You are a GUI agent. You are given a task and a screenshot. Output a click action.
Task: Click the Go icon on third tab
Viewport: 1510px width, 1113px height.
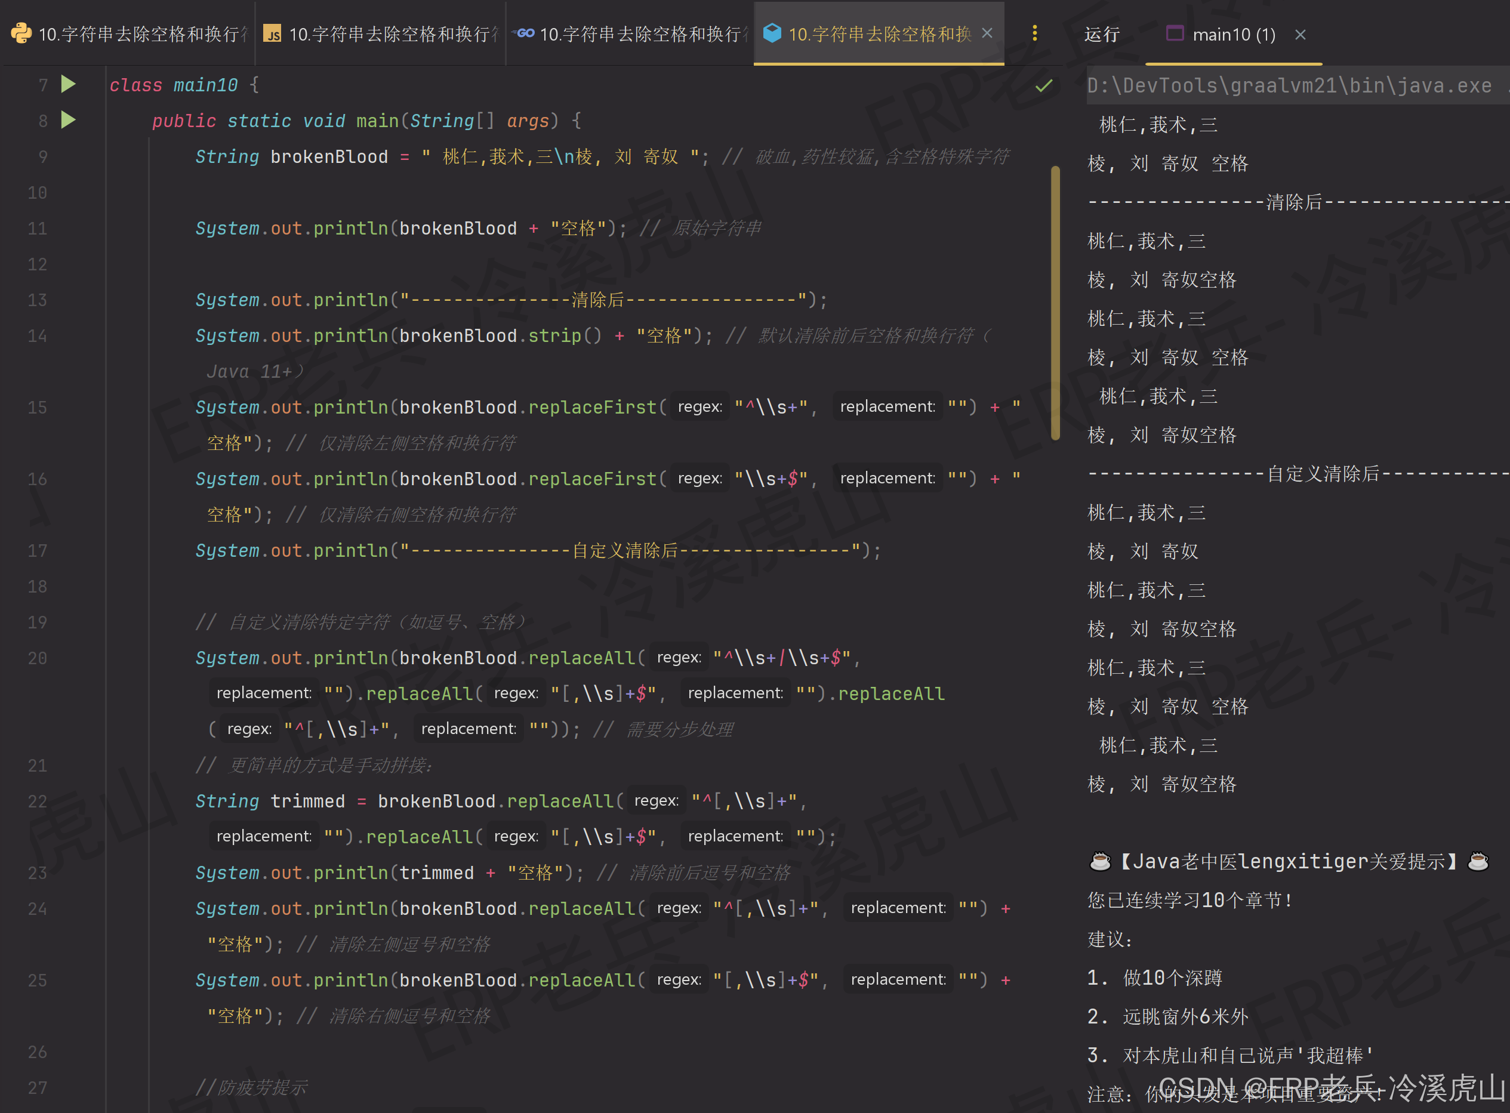pyautogui.click(x=523, y=32)
